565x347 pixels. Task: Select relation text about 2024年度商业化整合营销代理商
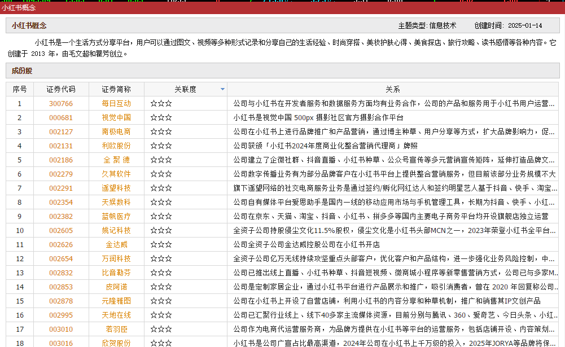(325, 146)
